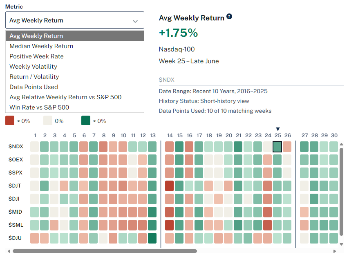Click the horizontal scrollbar left arrow
Image resolution: width=349 pixels, height=257 pixels.
(9, 251)
